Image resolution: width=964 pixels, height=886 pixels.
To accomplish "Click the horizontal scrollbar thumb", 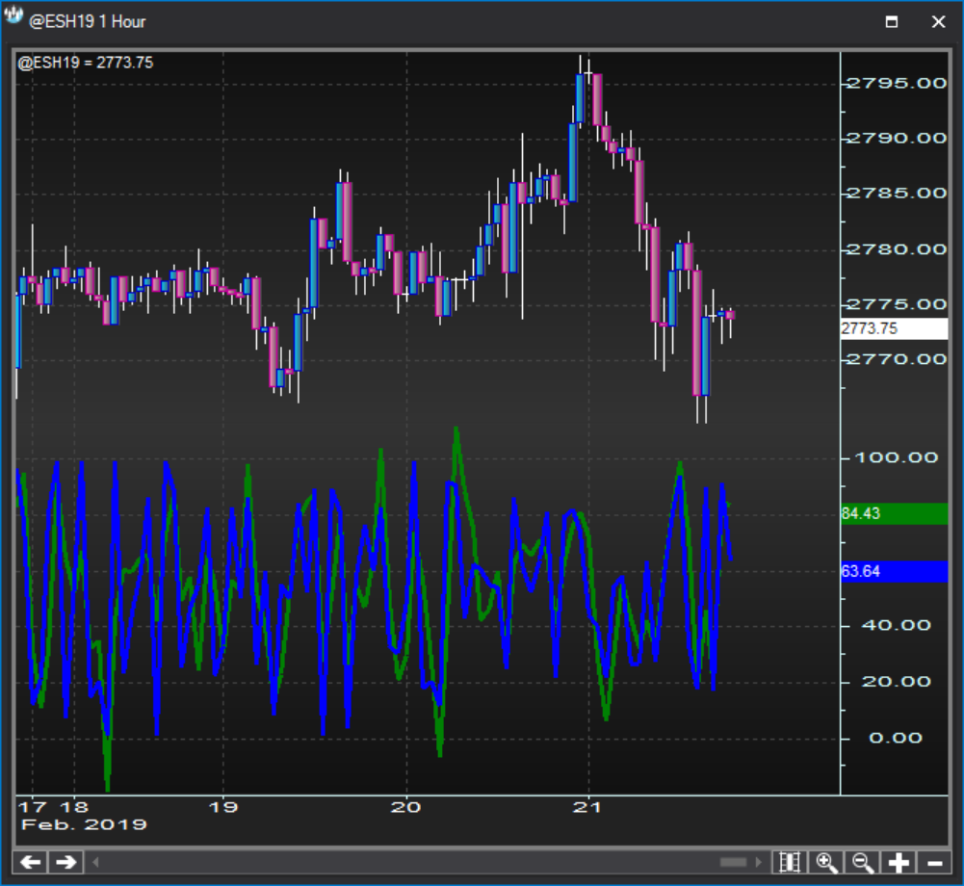I will tap(733, 862).
